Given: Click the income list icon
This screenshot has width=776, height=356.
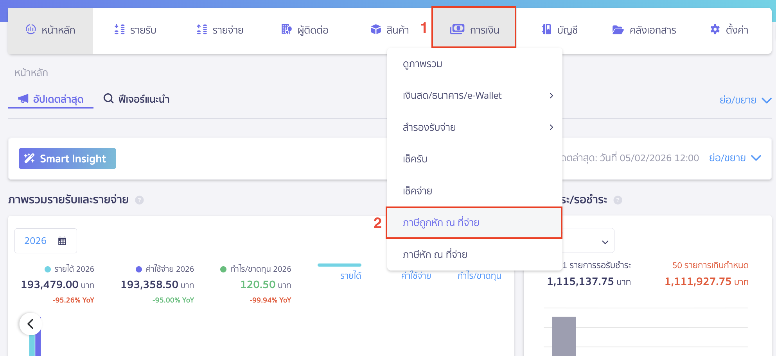Looking at the screenshot, I should 119,30.
